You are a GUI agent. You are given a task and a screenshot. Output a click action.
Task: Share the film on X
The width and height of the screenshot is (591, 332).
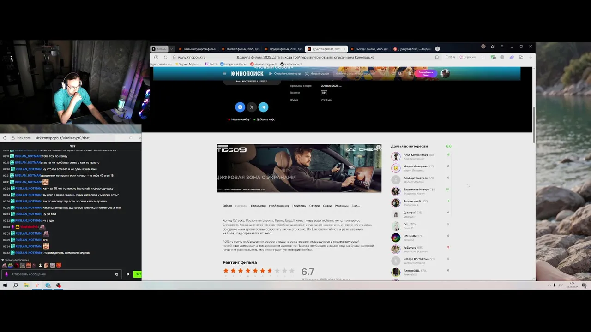click(x=252, y=107)
